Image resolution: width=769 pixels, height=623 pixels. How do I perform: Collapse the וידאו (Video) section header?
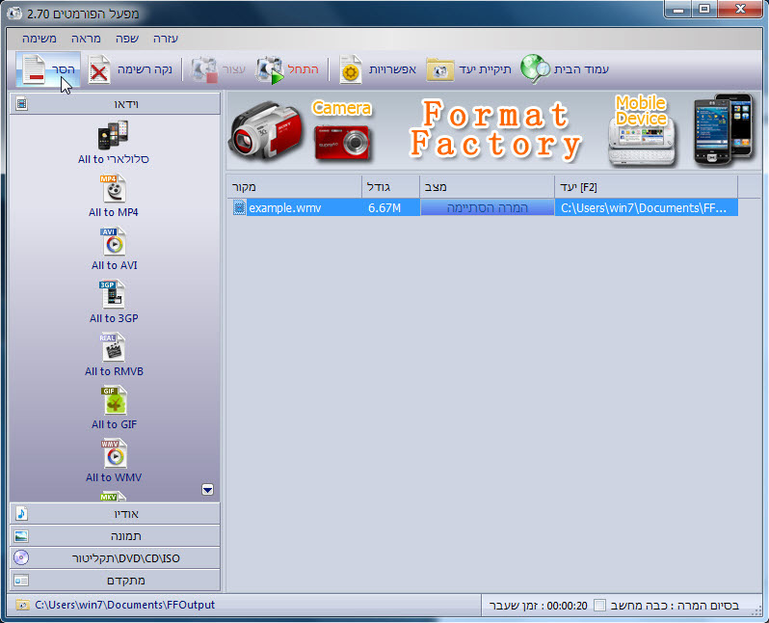(x=115, y=103)
